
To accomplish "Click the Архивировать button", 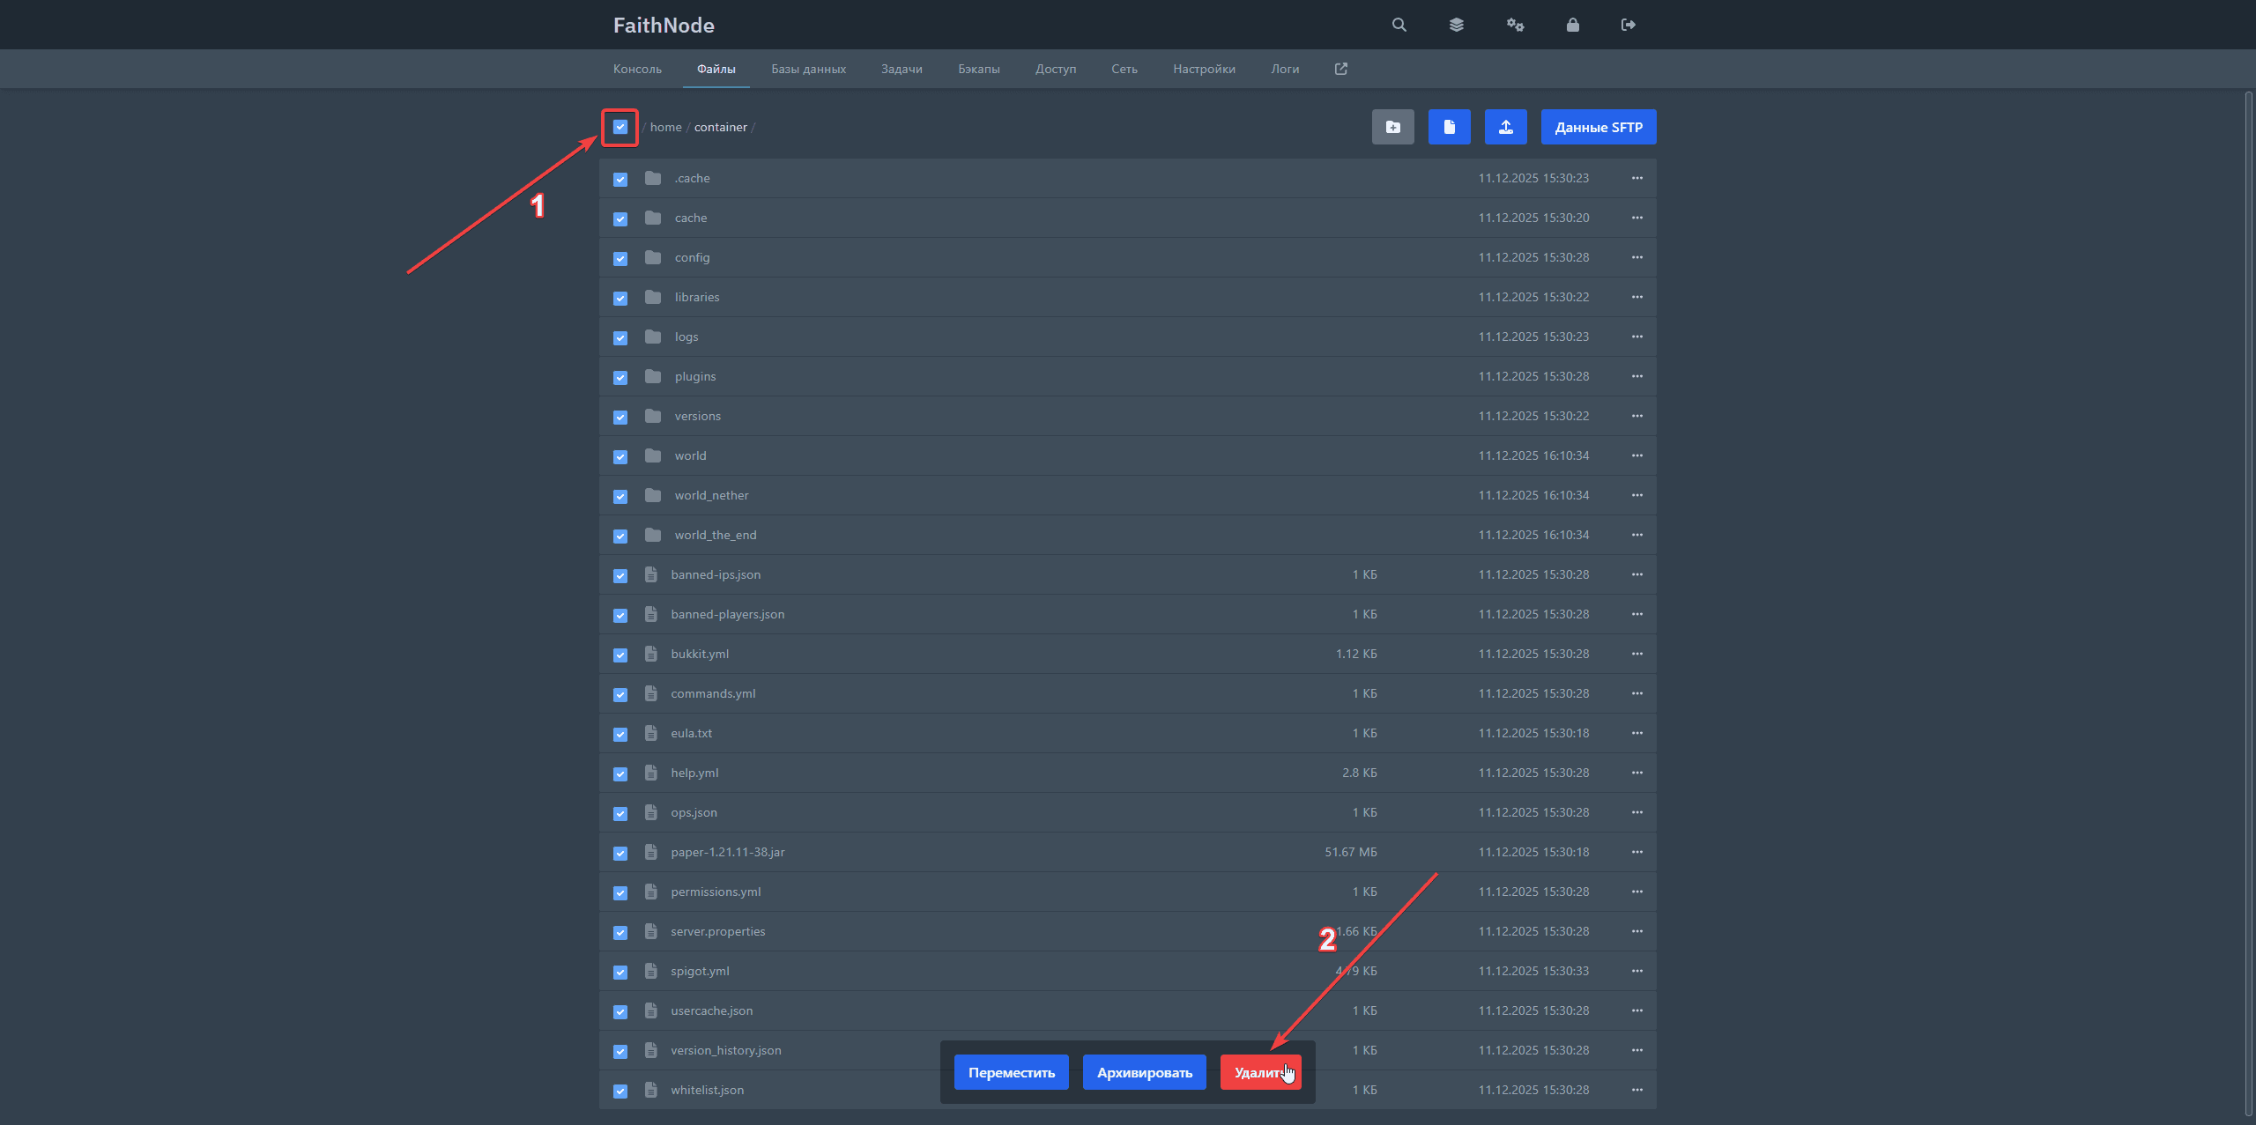I will (x=1144, y=1072).
